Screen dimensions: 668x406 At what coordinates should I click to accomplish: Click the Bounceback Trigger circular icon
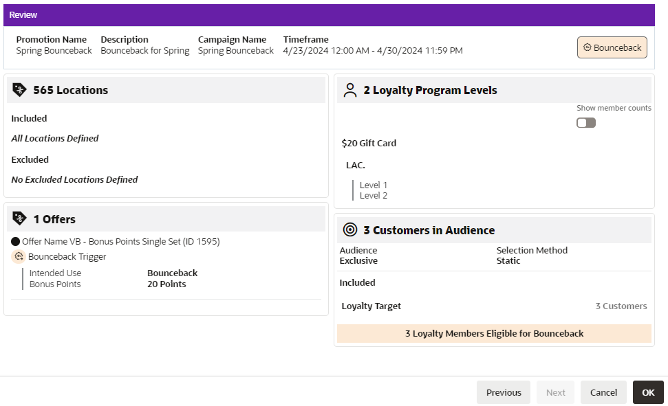[x=19, y=256]
